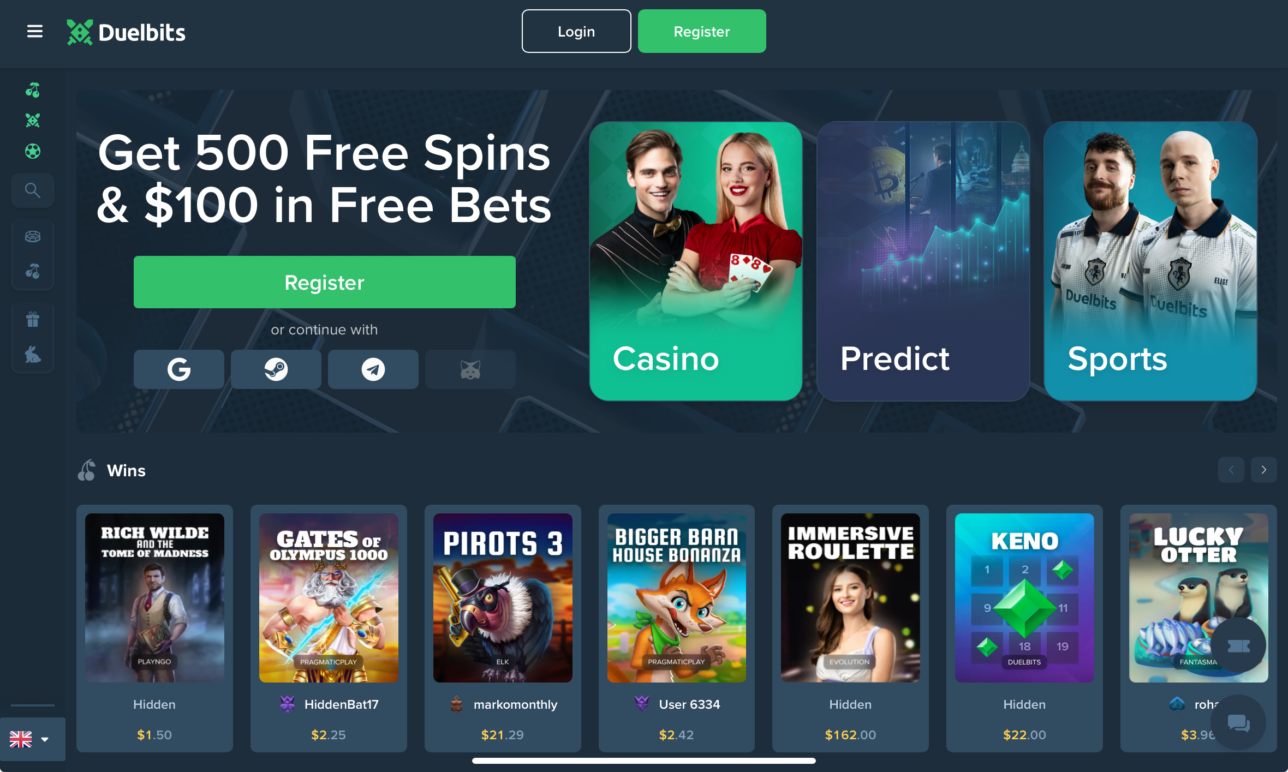This screenshot has height=772, width=1288.
Task: Open the hamburger menu
Action: (x=35, y=32)
